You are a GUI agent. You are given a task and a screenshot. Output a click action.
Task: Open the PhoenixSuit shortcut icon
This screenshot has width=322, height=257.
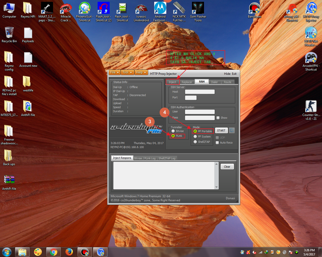point(85,10)
